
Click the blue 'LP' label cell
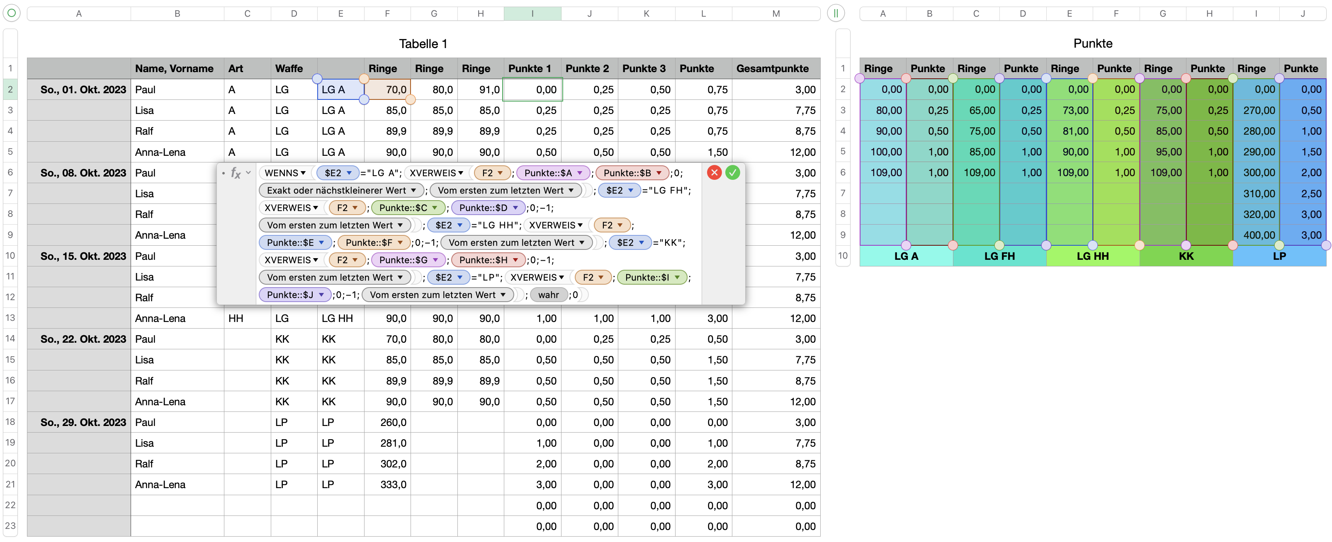point(1279,256)
